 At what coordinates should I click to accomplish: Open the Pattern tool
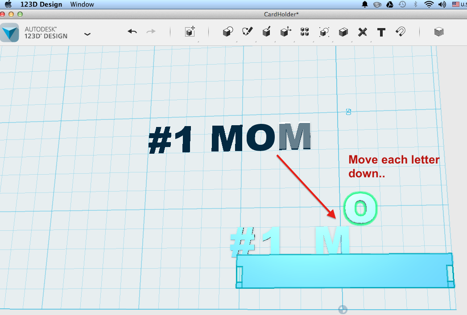tap(305, 32)
